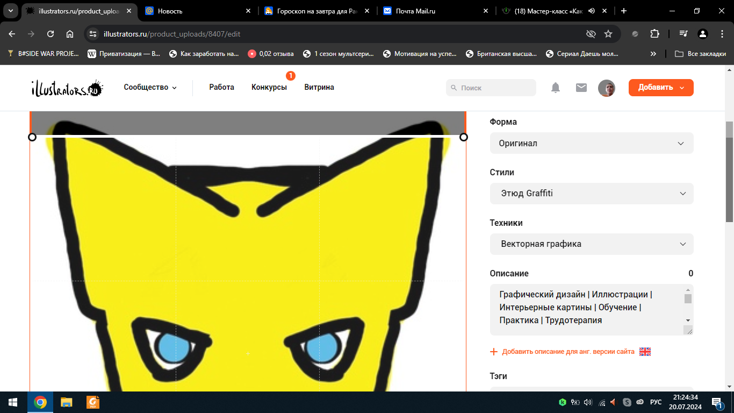The image size is (734, 413).
Task: Click the orange PDF app taskbar icon
Action: [93, 402]
